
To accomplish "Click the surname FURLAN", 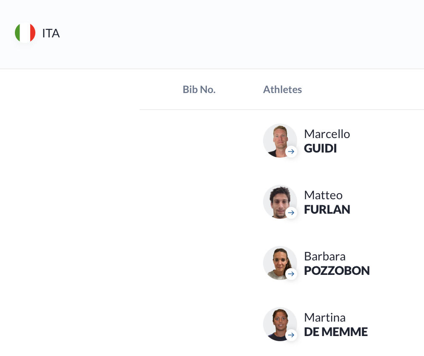I will pyautogui.click(x=327, y=210).
